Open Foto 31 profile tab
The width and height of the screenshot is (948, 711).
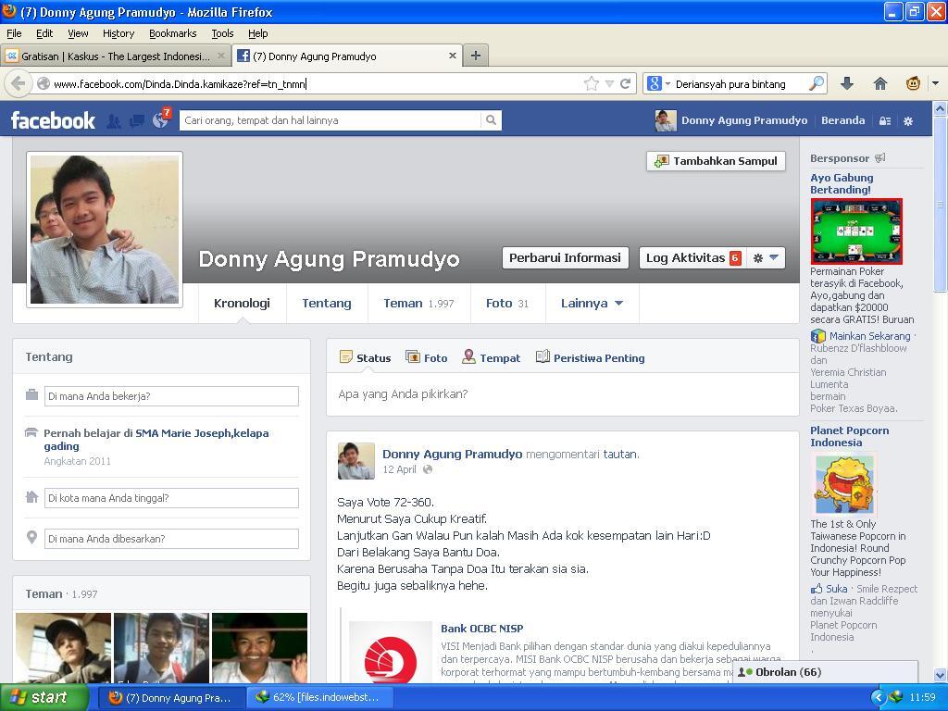pyautogui.click(x=507, y=304)
